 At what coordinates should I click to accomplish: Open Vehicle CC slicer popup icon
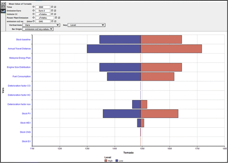[33, 14]
